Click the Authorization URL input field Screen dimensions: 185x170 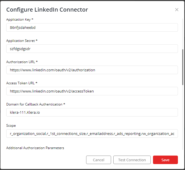pos(92,70)
